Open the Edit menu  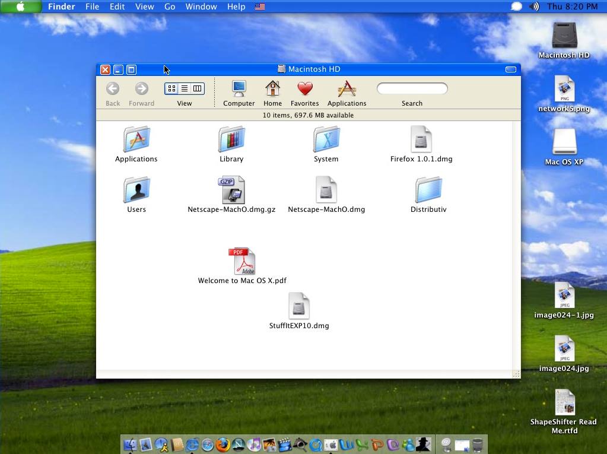pos(117,7)
